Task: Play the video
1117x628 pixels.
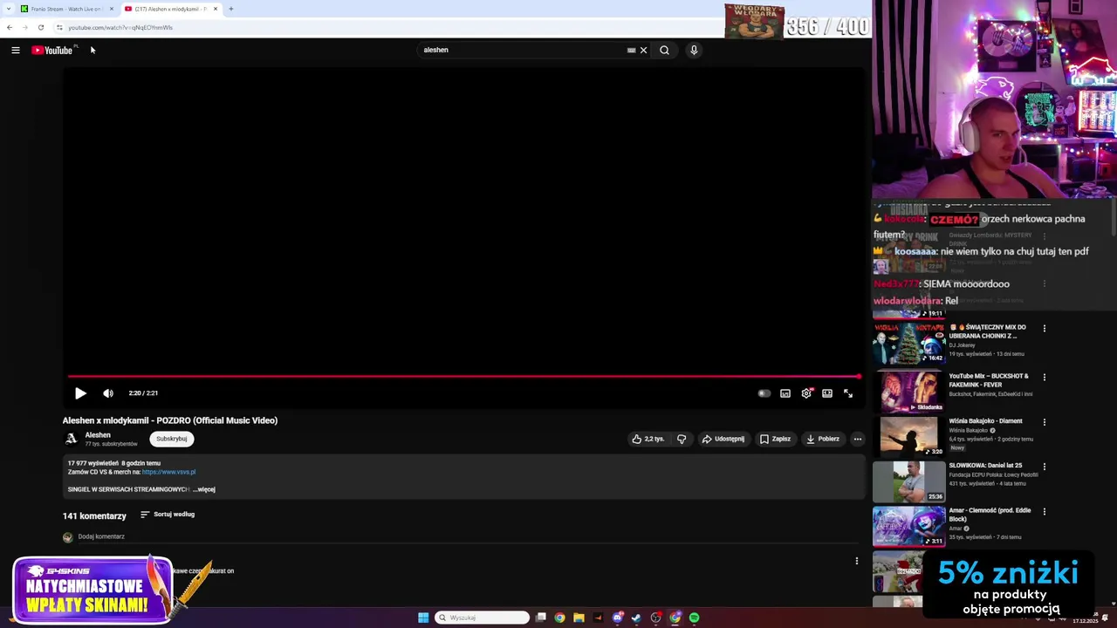Action: coord(80,393)
